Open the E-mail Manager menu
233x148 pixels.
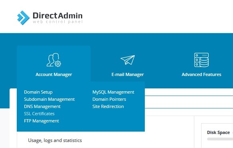[x=128, y=74]
